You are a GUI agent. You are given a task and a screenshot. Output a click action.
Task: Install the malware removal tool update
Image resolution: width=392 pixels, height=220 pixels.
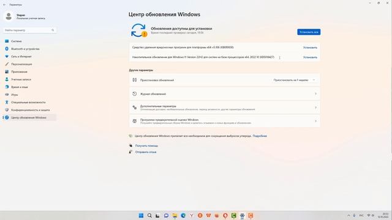(310, 48)
